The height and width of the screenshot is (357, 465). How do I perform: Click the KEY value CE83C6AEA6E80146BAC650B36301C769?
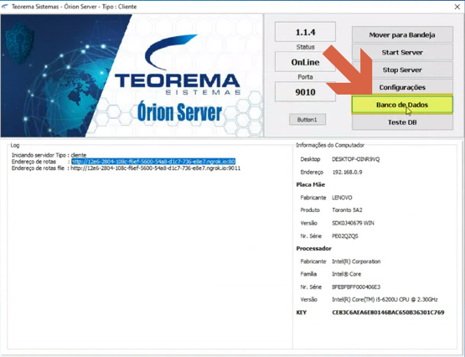pos(388,313)
